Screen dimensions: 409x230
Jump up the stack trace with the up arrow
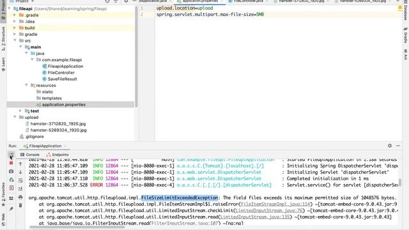(20, 164)
